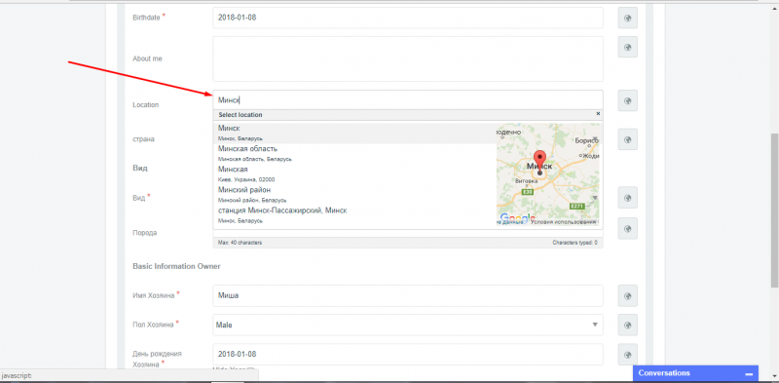Open privacy globe icon for Birthdate field
Screen dimensions: 779x383
point(627,18)
